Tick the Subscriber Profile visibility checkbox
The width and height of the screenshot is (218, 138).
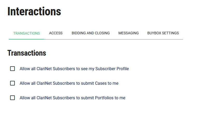click(x=12, y=69)
